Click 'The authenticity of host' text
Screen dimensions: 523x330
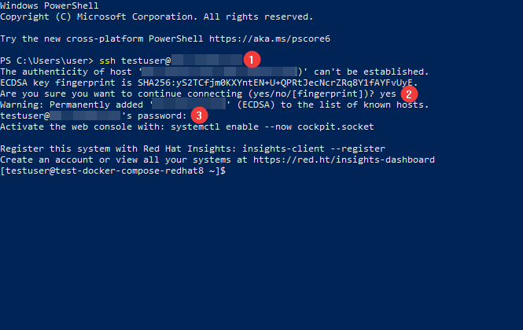pos(69,71)
